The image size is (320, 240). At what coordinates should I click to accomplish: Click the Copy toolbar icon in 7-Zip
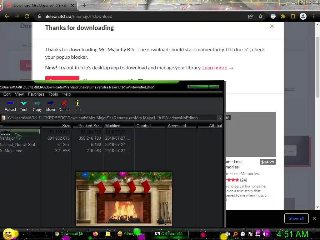coord(37,103)
